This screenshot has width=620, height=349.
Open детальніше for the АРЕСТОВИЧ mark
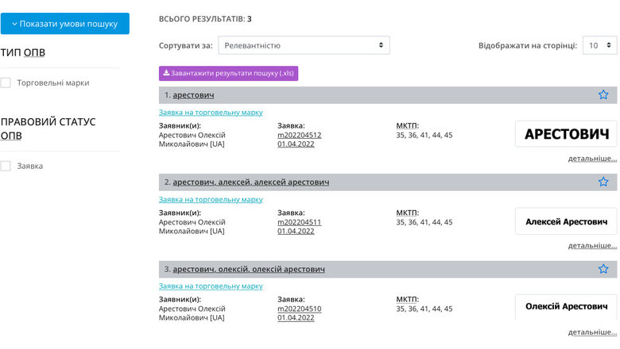[592, 159]
